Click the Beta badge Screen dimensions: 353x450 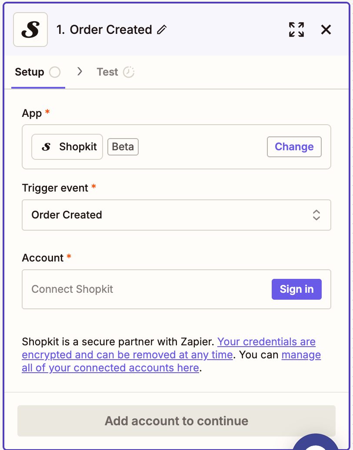[x=123, y=147]
